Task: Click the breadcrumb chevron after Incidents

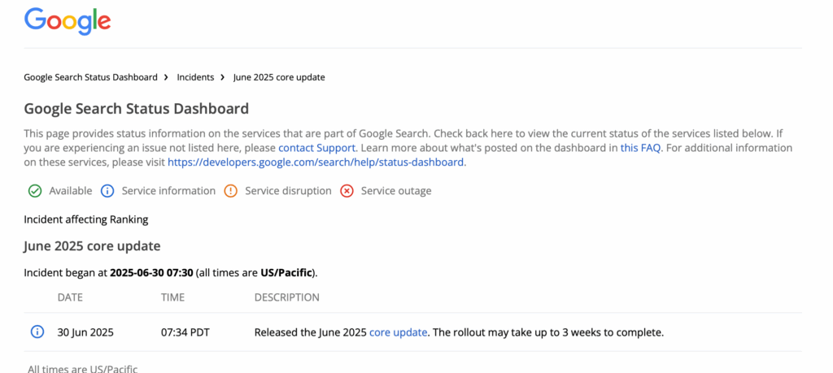Action: (x=223, y=77)
